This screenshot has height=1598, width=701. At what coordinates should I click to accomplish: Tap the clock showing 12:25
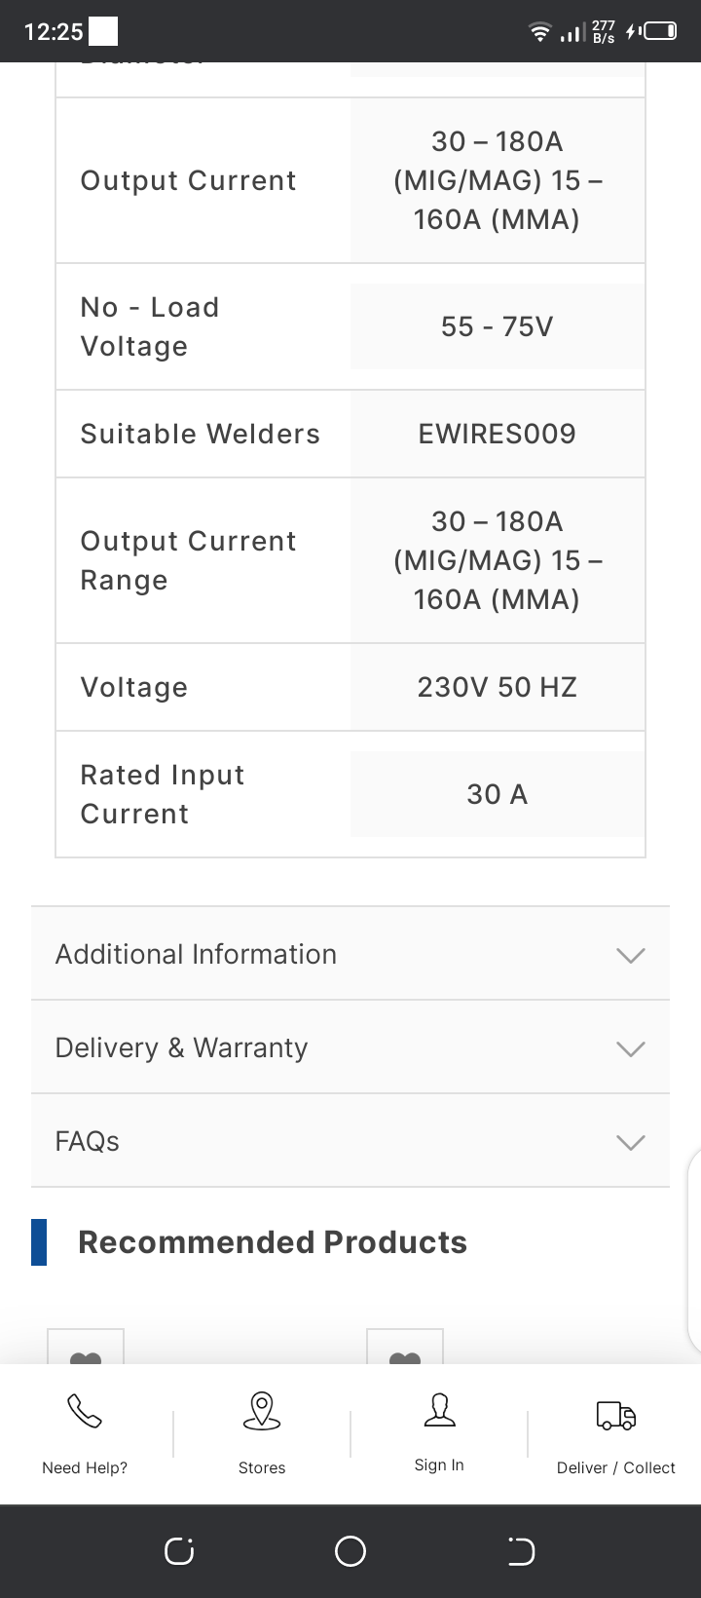pos(54,32)
